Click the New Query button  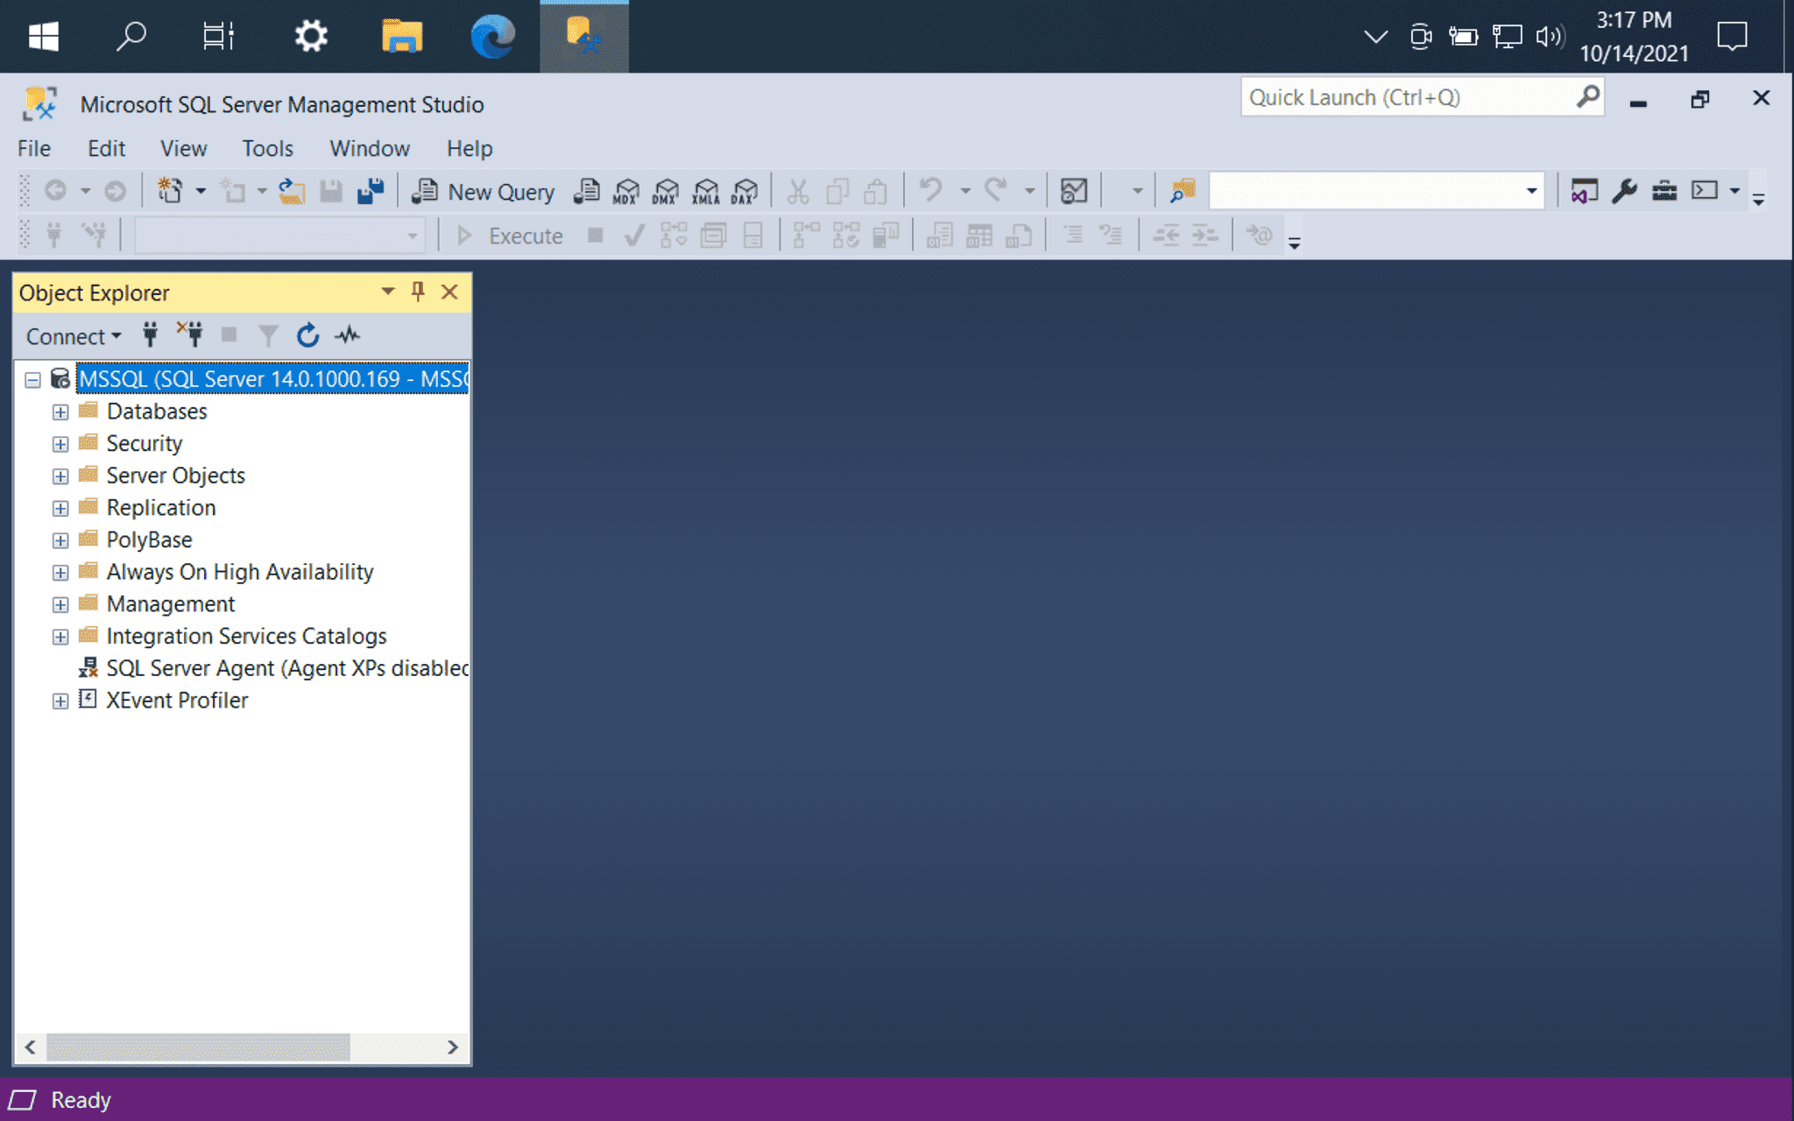tap(484, 191)
